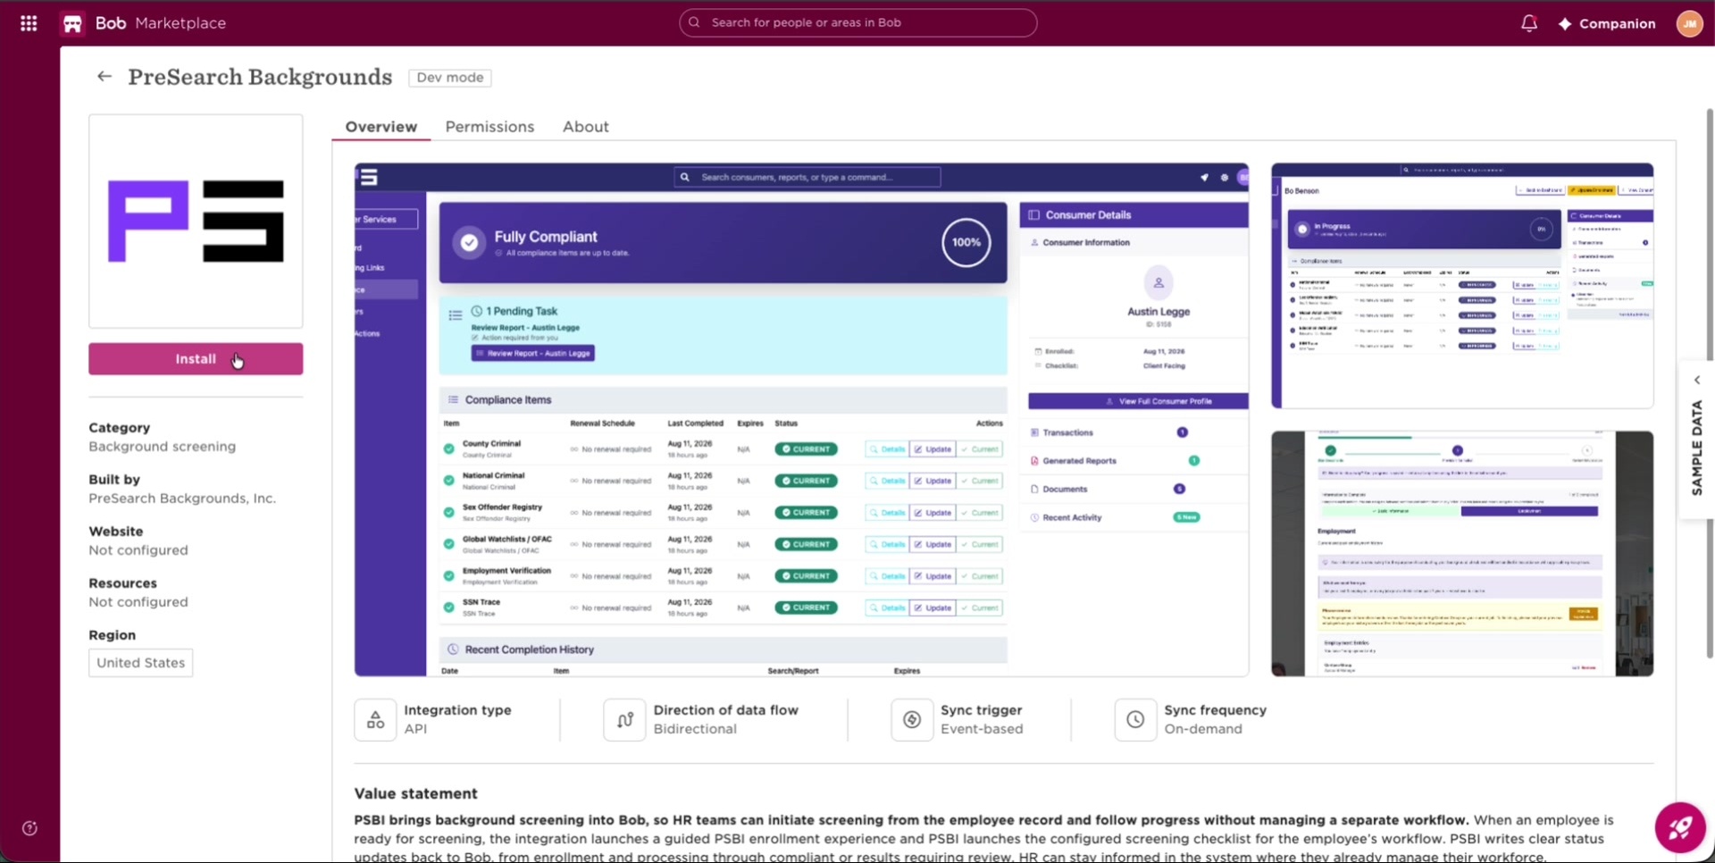Click the Dev mode badge
This screenshot has height=863, width=1715.
pyautogui.click(x=450, y=78)
